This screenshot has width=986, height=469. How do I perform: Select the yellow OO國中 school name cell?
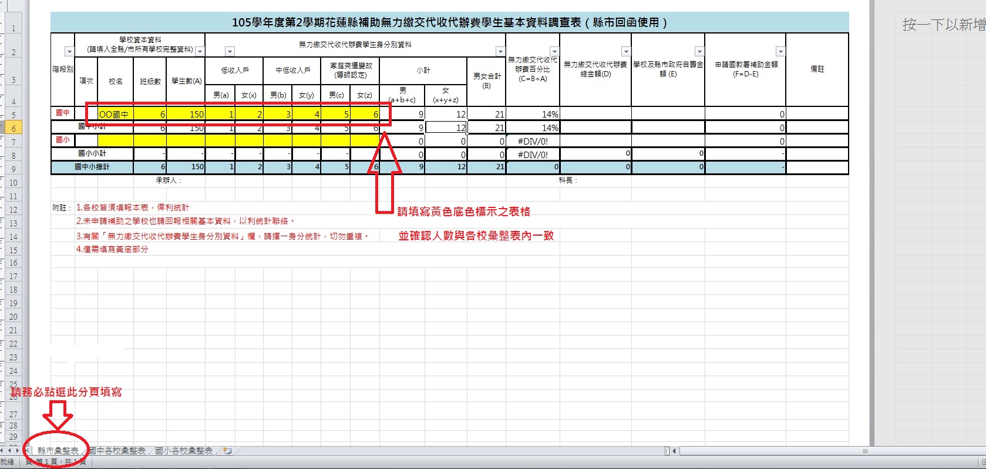pyautogui.click(x=115, y=114)
